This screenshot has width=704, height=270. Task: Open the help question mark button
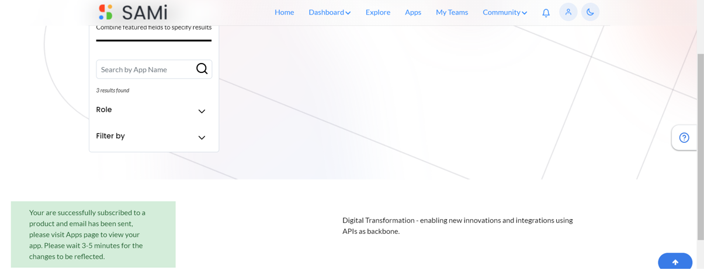[x=684, y=138]
